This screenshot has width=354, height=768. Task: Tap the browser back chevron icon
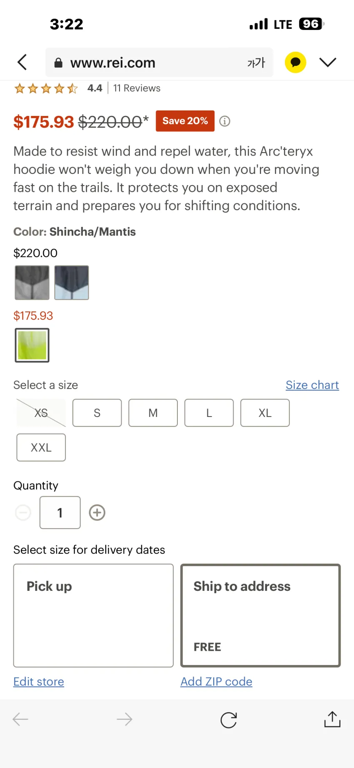(22, 62)
